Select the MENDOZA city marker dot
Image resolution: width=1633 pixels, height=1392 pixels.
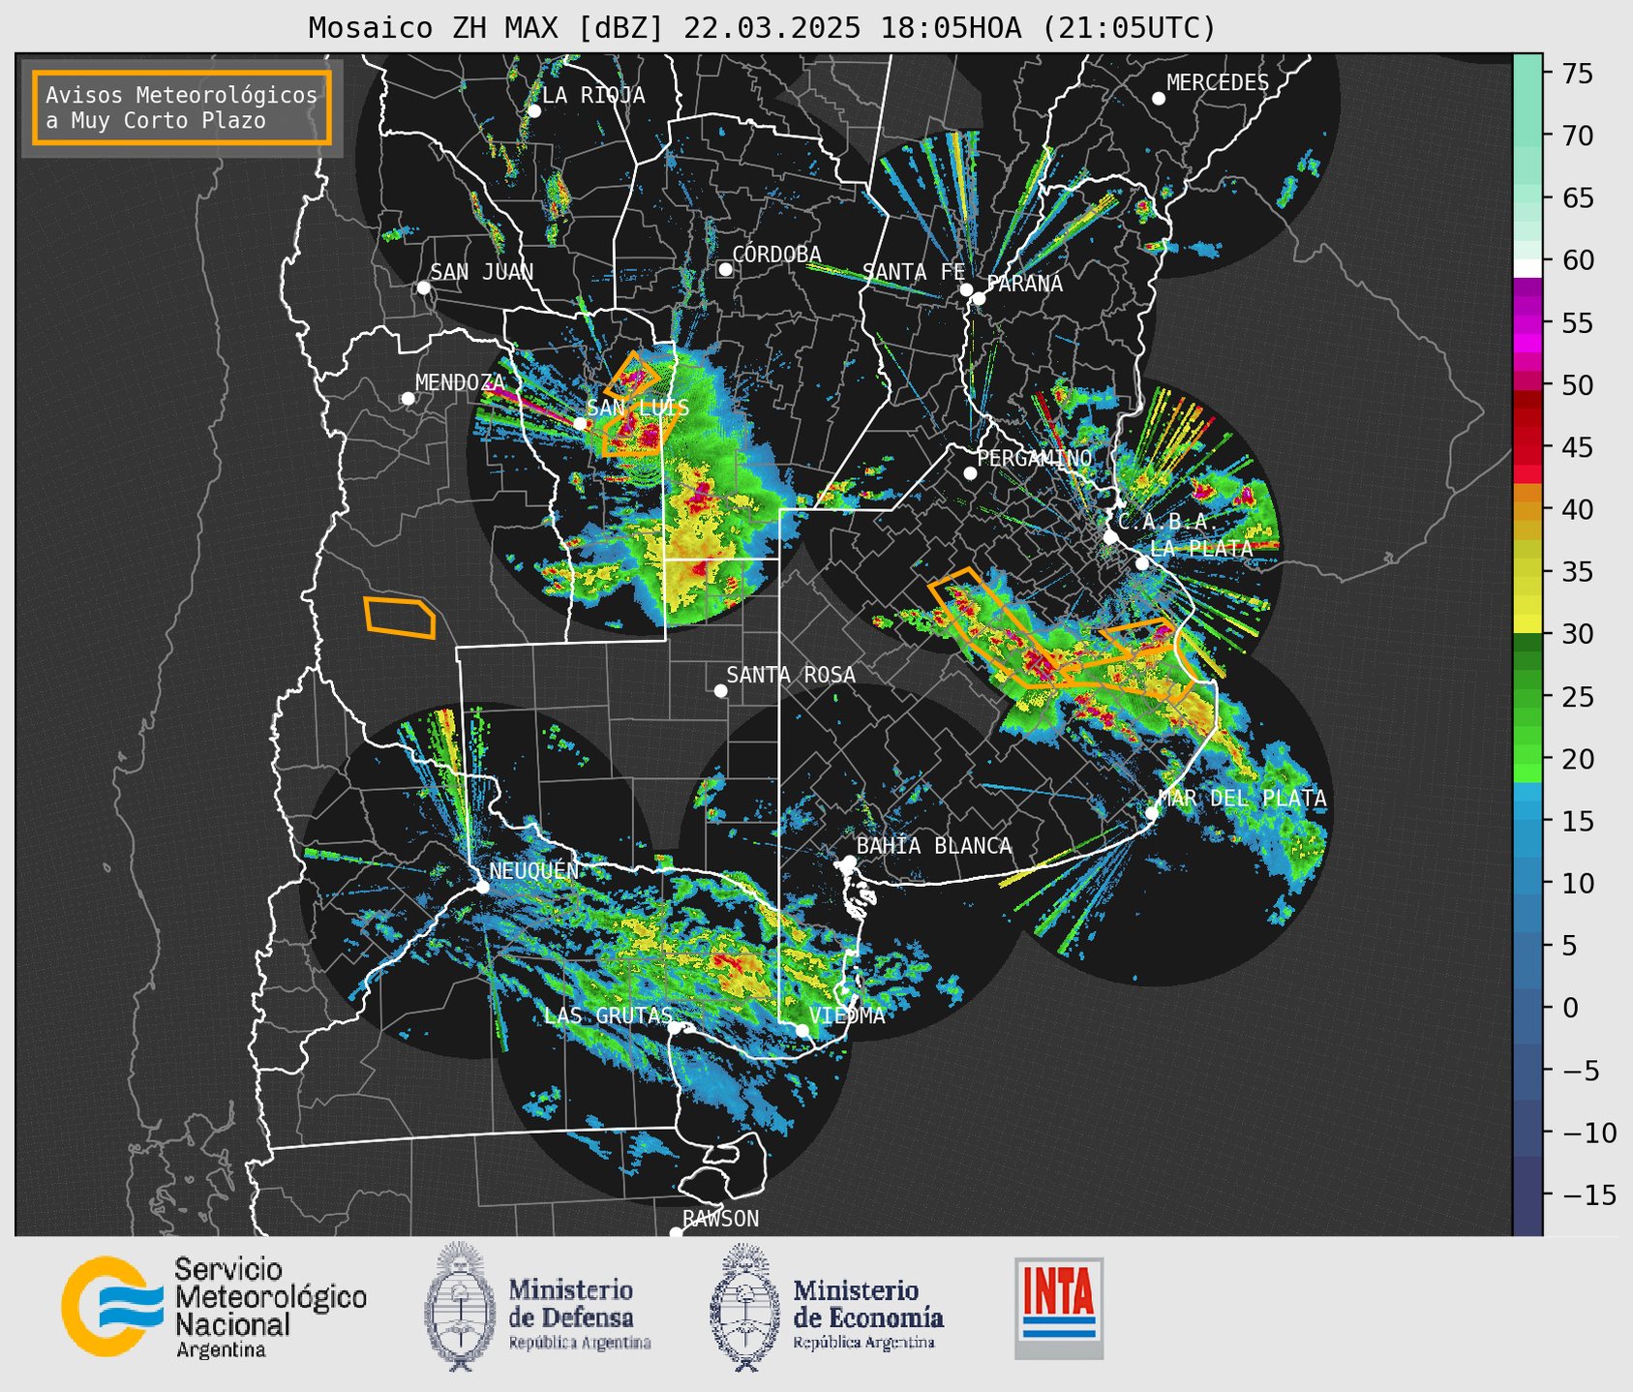click(x=408, y=399)
